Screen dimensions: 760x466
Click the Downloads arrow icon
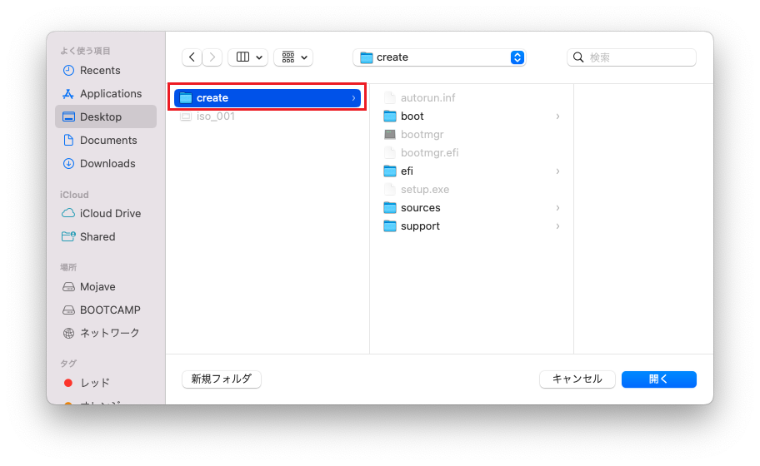pyautogui.click(x=69, y=163)
